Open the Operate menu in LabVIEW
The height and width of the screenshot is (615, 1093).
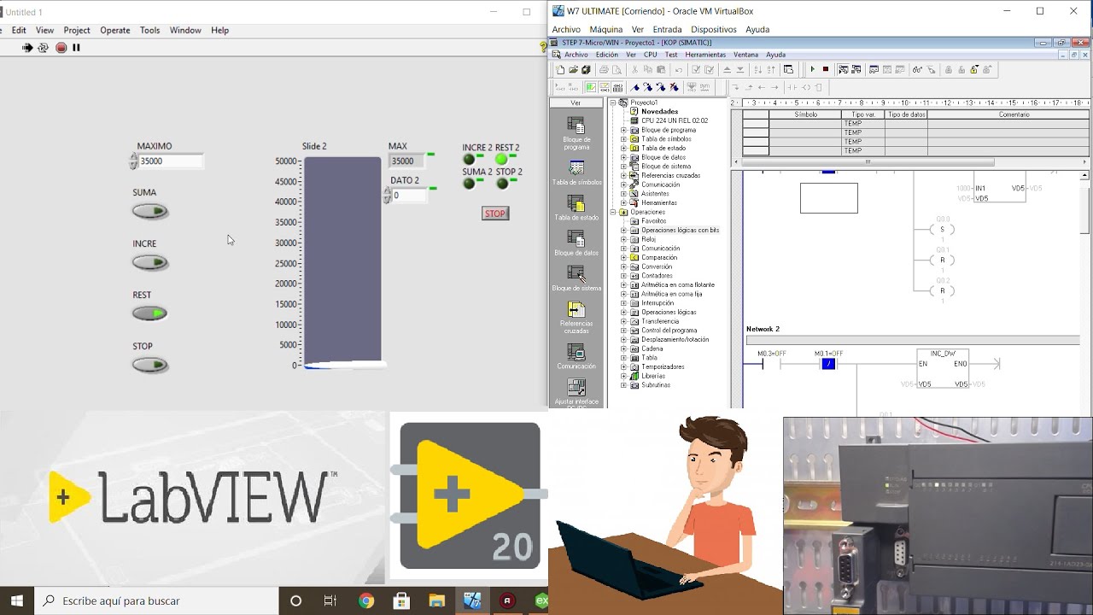(114, 30)
